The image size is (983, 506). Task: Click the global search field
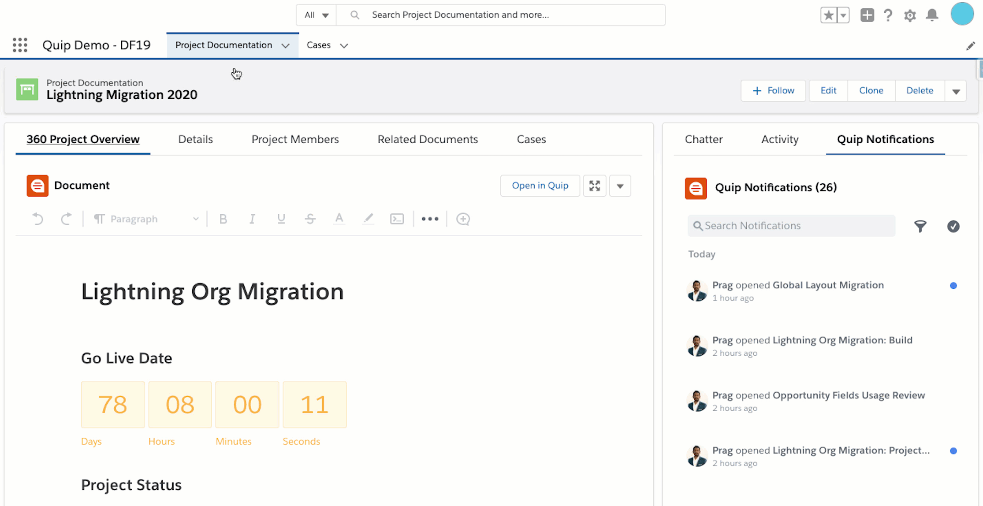click(x=501, y=15)
